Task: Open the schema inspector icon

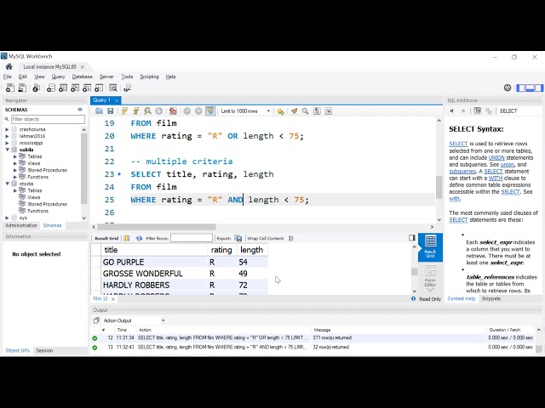Action: click(36, 88)
